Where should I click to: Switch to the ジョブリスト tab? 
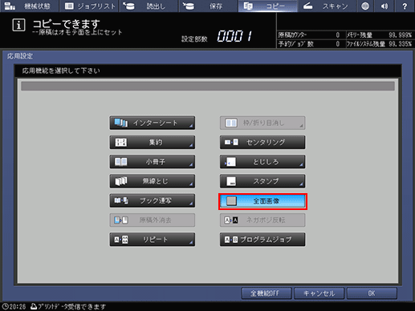point(90,6)
